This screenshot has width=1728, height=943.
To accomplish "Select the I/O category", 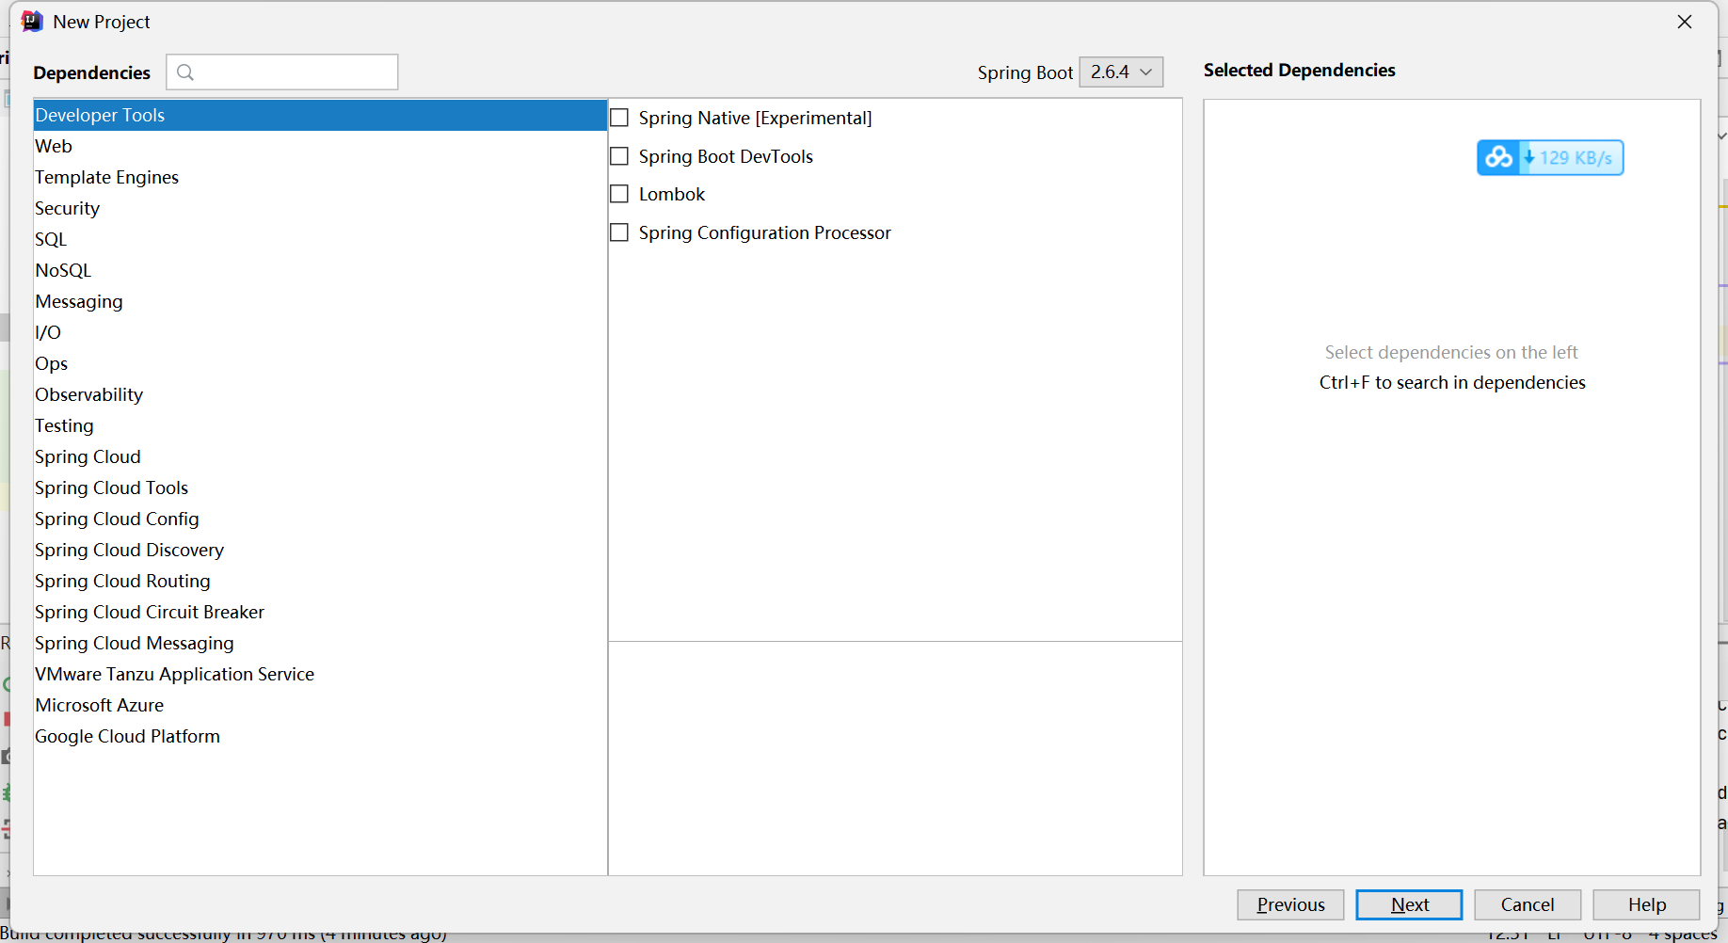I will tap(320, 332).
